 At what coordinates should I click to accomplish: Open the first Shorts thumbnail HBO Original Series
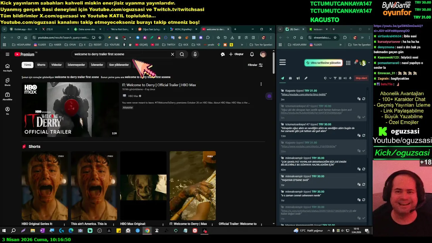(x=45, y=186)
